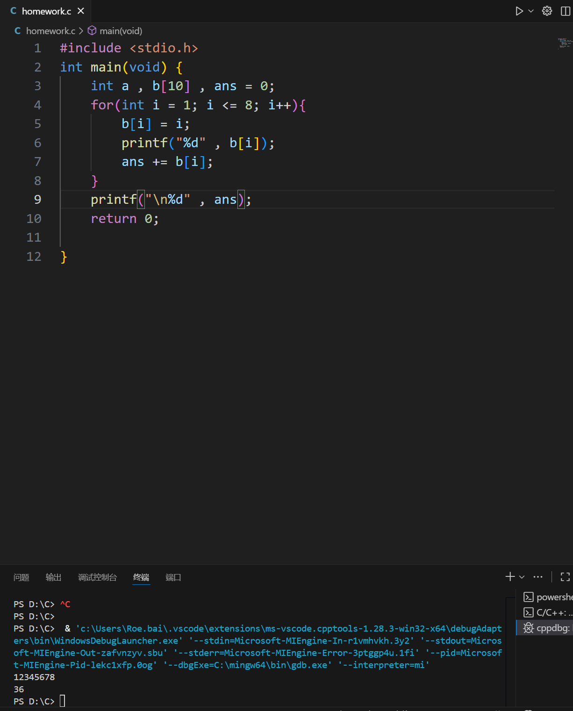Click line number 1 in the gutter
The image size is (573, 711).
(37, 48)
